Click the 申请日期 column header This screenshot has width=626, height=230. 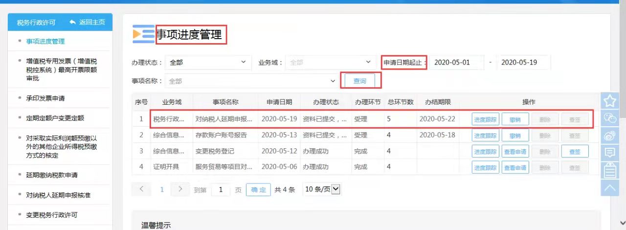[x=279, y=102]
